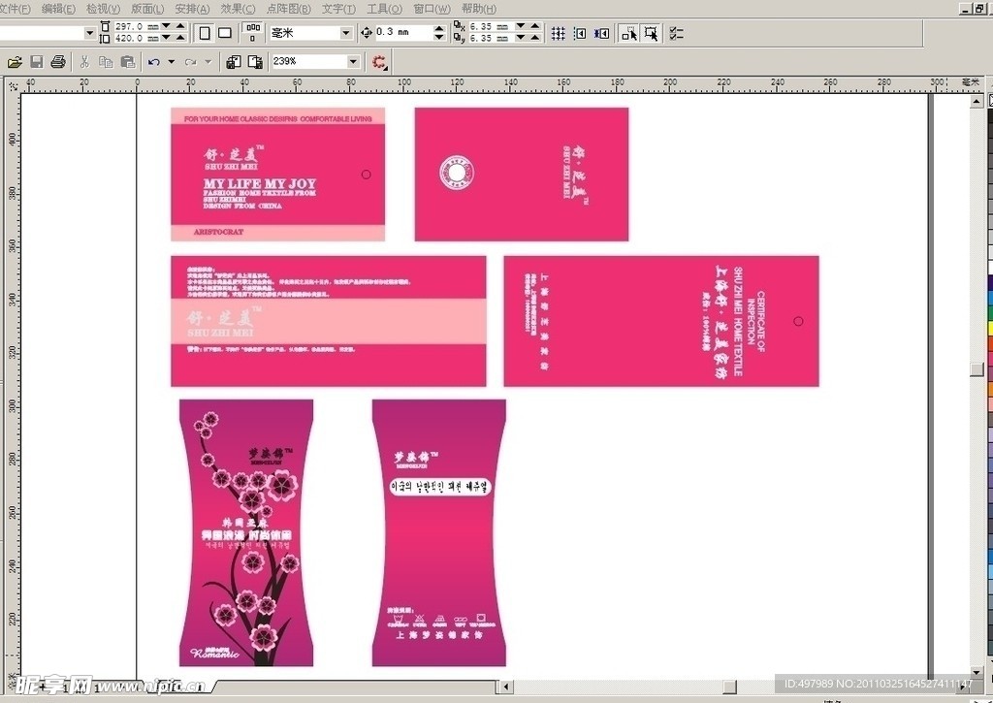This screenshot has height=703, width=993.
Task: Toggle draw complex objects when moving
Action: [x=628, y=33]
